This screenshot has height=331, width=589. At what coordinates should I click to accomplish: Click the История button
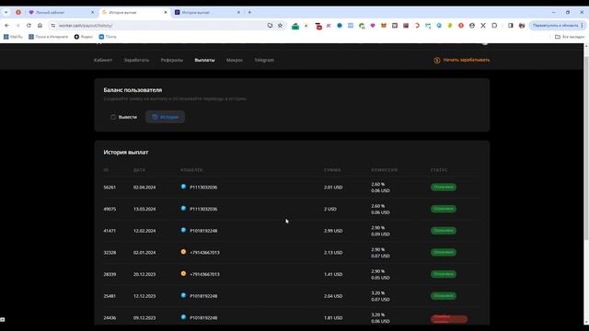[166, 117]
